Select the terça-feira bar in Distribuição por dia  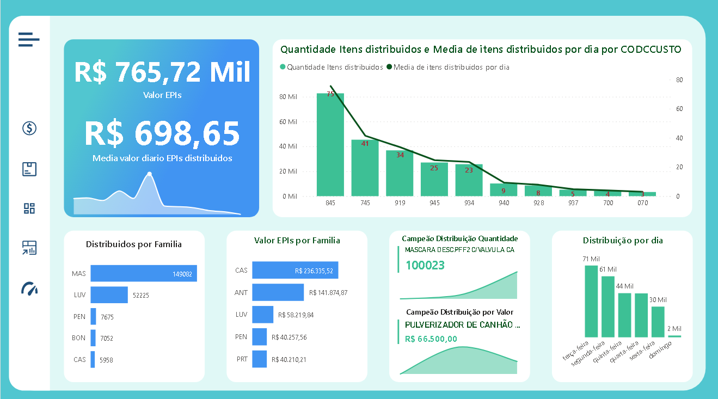[591, 301]
